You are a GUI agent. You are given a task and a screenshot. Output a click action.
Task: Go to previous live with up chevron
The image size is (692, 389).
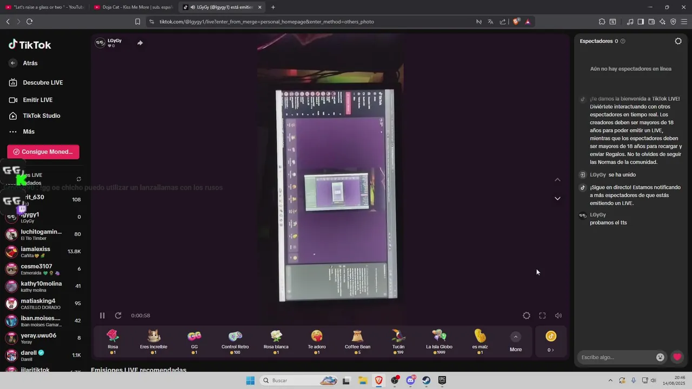(x=557, y=180)
